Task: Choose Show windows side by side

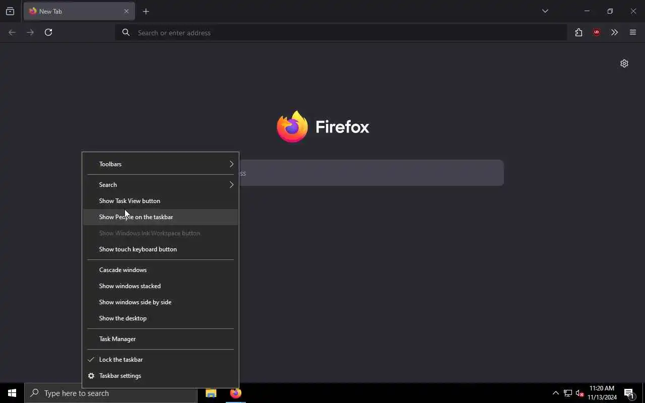Action: (160, 302)
